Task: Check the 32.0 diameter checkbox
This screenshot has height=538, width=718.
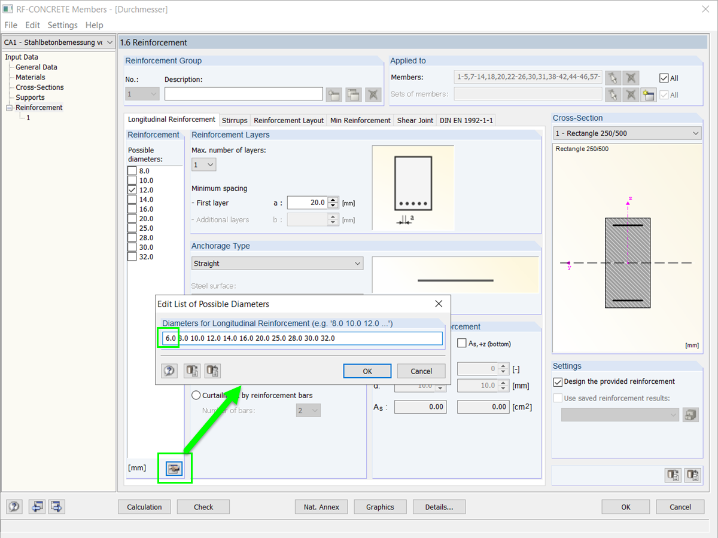Action: tap(132, 257)
